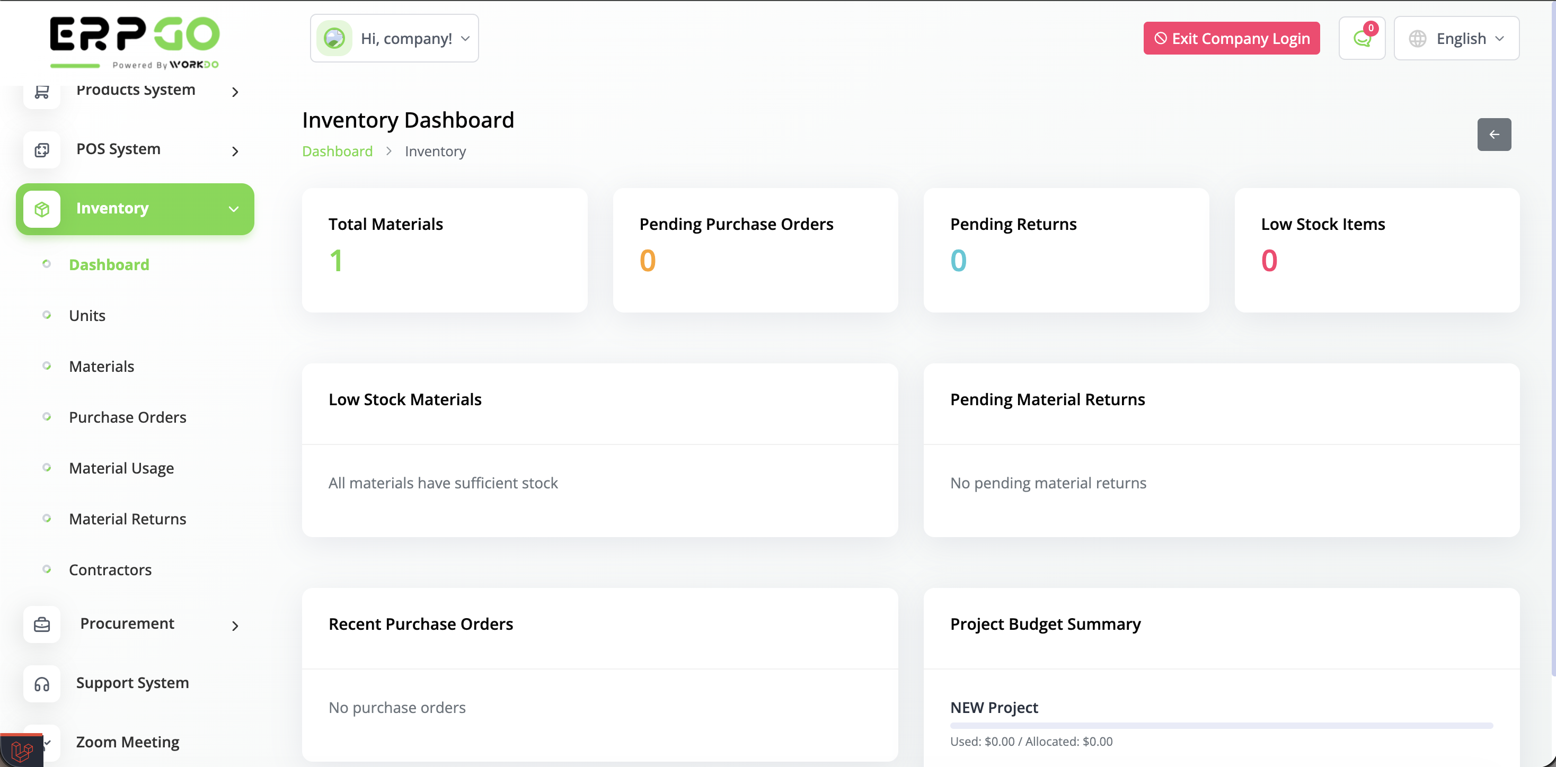The image size is (1556, 767).
Task: Open the Hi, company! user dropdown
Action: (x=394, y=38)
